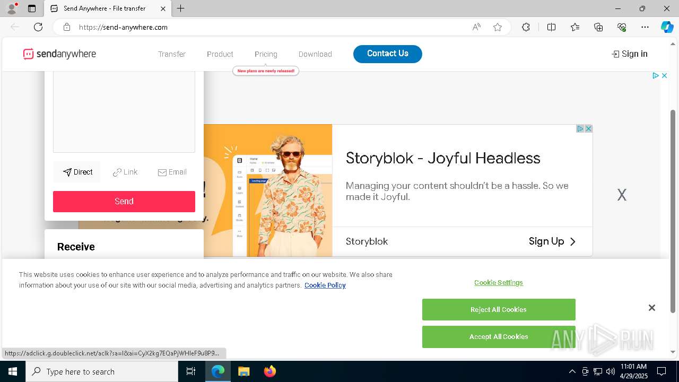Open the Transfer menu
The height and width of the screenshot is (382, 679).
[x=172, y=54]
